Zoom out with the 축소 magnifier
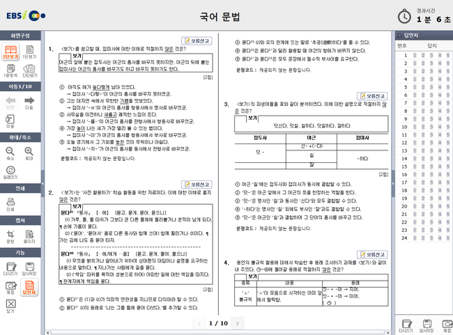The image size is (453, 335). [x=10, y=153]
